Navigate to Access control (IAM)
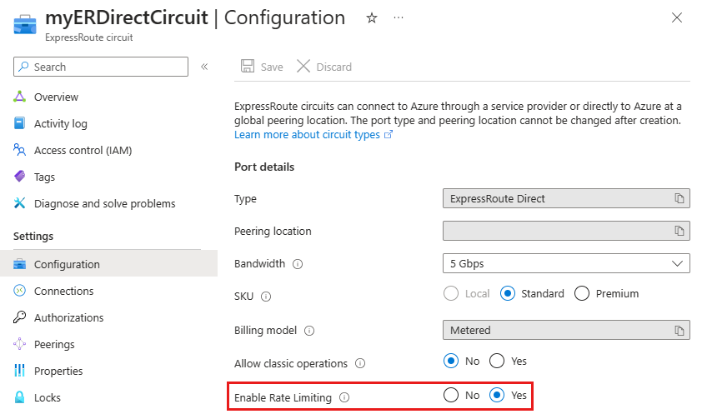Screen dimensions: 707x414 [x=83, y=150]
